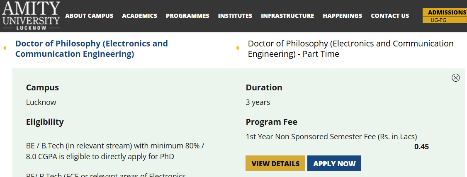
Task: Open the Contact Us page
Action: pyautogui.click(x=390, y=16)
